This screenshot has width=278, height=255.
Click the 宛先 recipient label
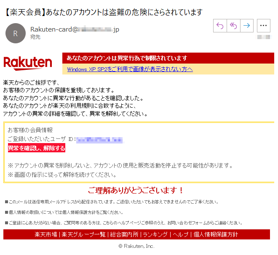pyautogui.click(x=35, y=37)
